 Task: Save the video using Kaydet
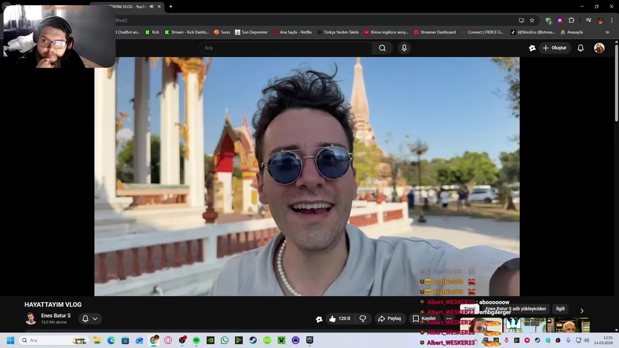click(424, 319)
